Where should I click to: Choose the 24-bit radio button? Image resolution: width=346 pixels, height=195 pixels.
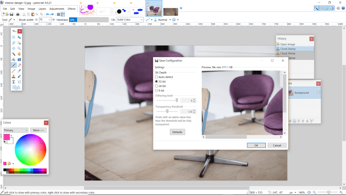[156, 86]
